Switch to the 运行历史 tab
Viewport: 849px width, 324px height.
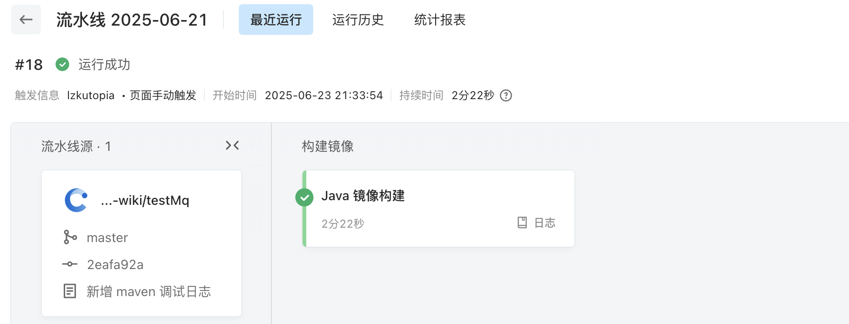[358, 20]
